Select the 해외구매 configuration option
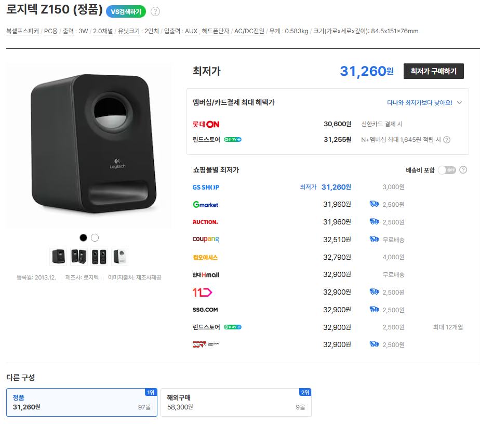 pos(236,402)
